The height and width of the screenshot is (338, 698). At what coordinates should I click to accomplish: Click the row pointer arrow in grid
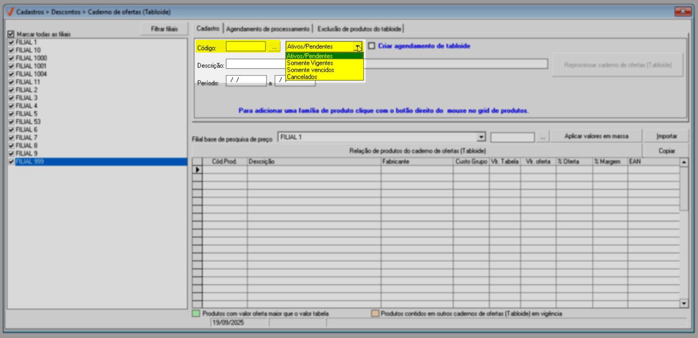coord(197,170)
